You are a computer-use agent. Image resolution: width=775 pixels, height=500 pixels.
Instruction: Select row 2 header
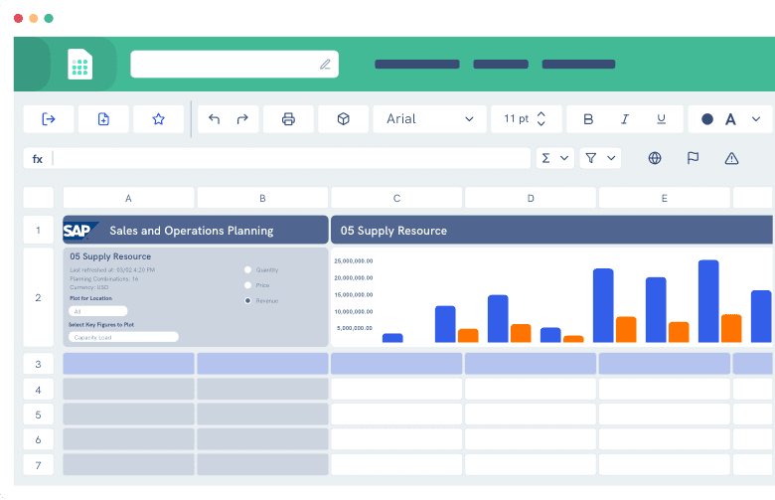[x=38, y=298]
